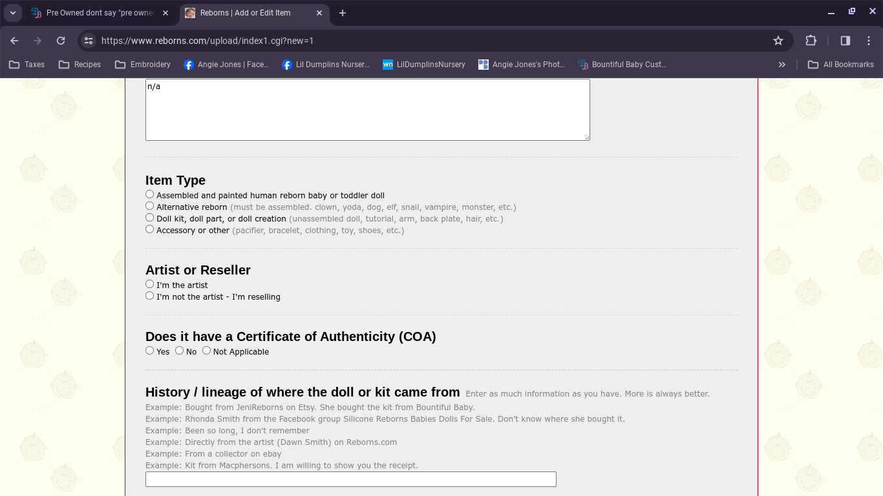Click the history / lineage text field

pos(351,479)
